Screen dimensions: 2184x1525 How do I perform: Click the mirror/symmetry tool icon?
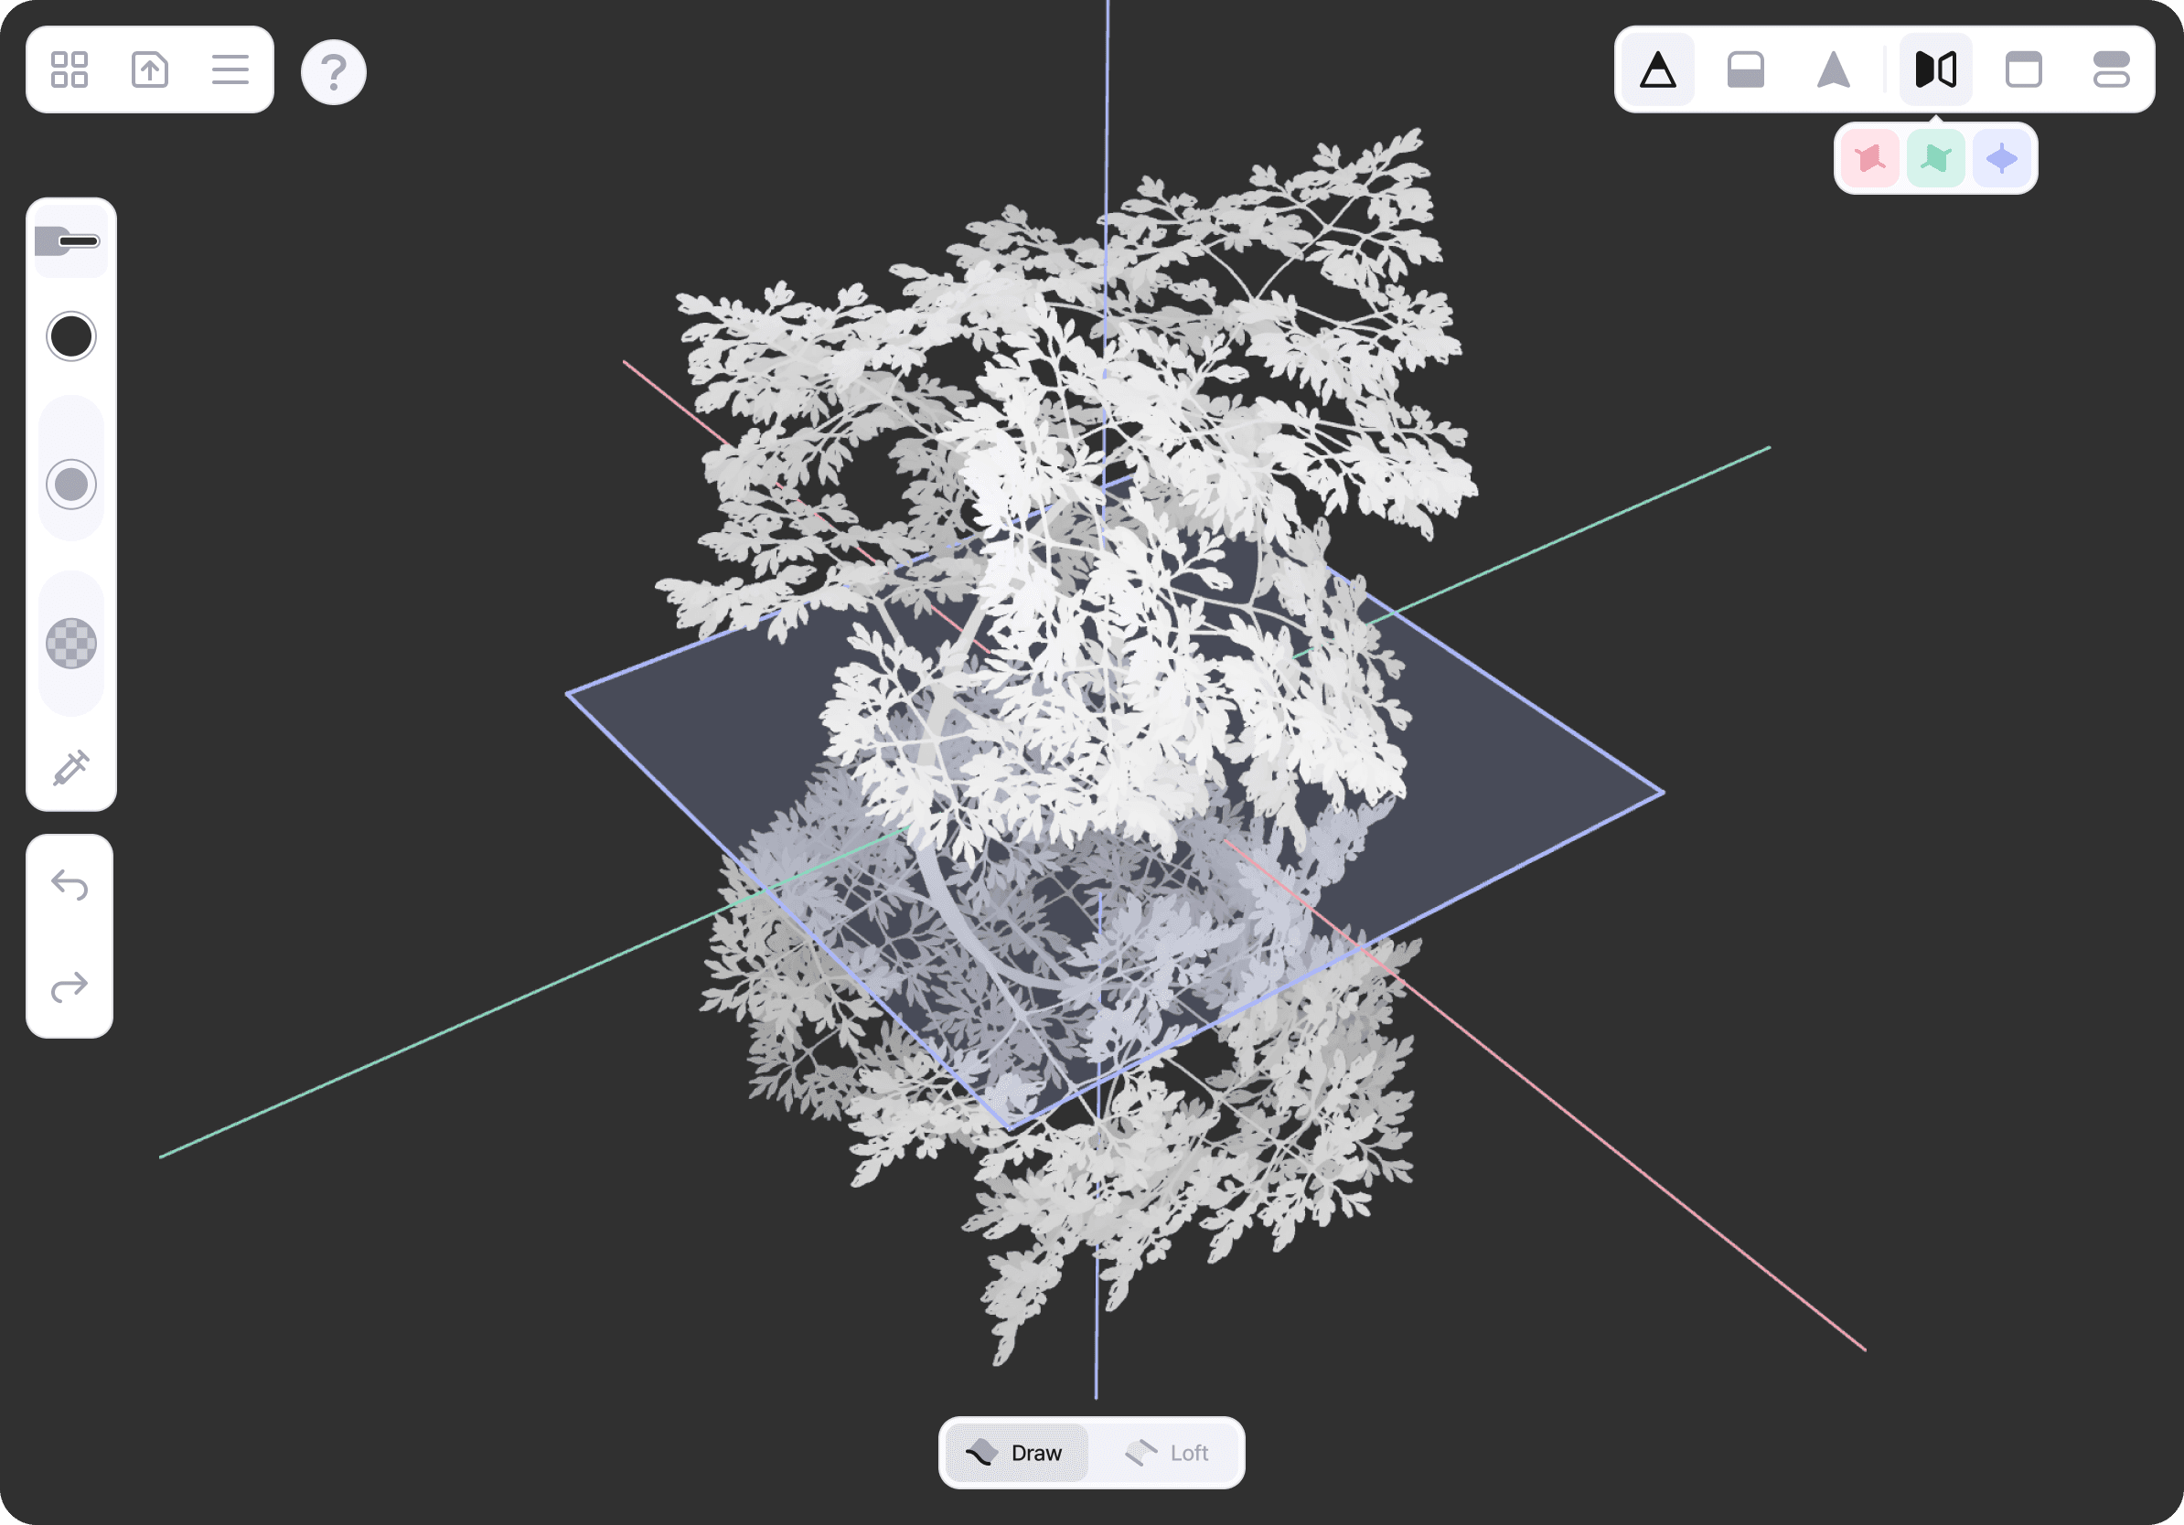pyautogui.click(x=1930, y=68)
